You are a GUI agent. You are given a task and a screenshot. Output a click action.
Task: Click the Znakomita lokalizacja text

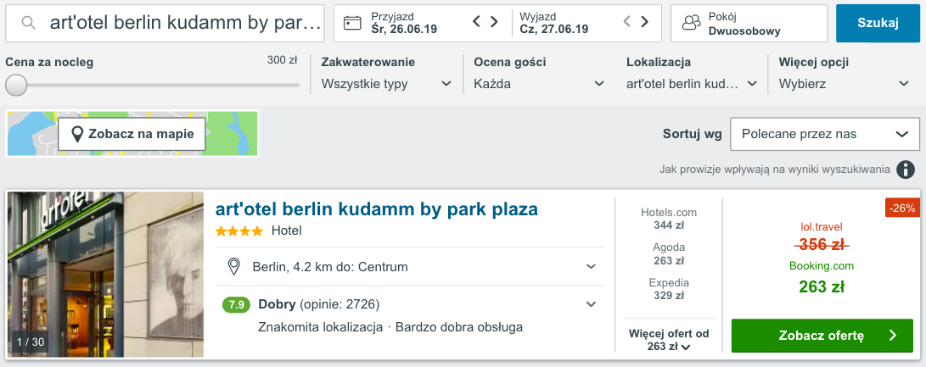click(x=321, y=327)
